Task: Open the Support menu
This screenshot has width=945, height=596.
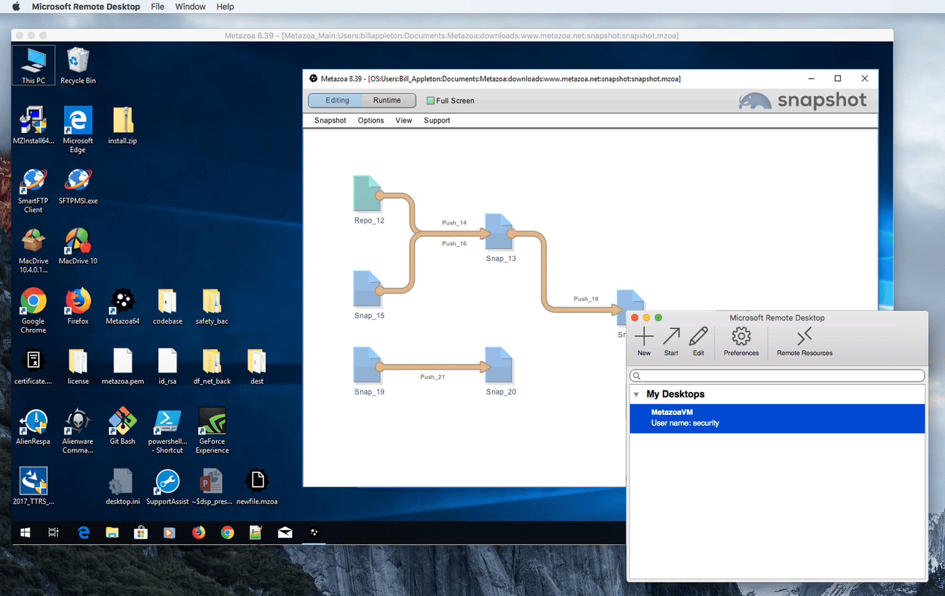Action: pos(437,120)
